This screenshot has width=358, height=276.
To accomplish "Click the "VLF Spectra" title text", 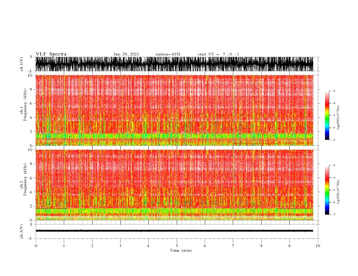I will pyautogui.click(x=51, y=54).
